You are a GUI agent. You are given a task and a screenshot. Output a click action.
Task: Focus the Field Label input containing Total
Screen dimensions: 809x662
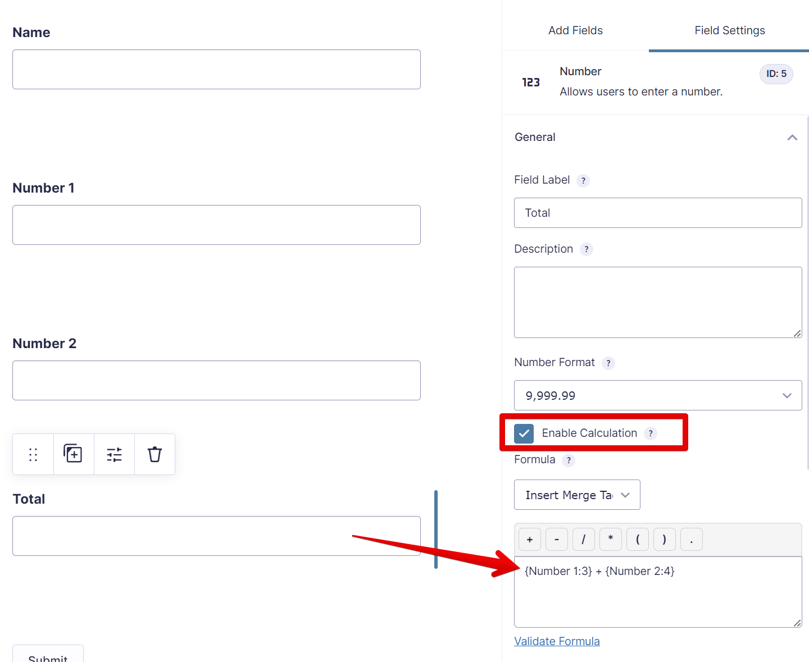point(658,213)
